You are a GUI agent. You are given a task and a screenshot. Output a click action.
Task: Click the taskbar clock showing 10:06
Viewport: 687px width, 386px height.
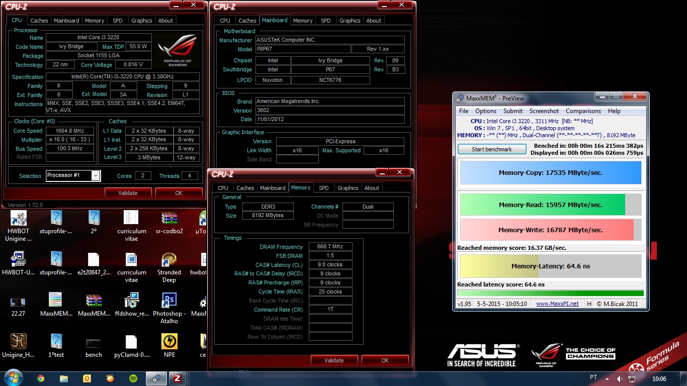(x=659, y=378)
